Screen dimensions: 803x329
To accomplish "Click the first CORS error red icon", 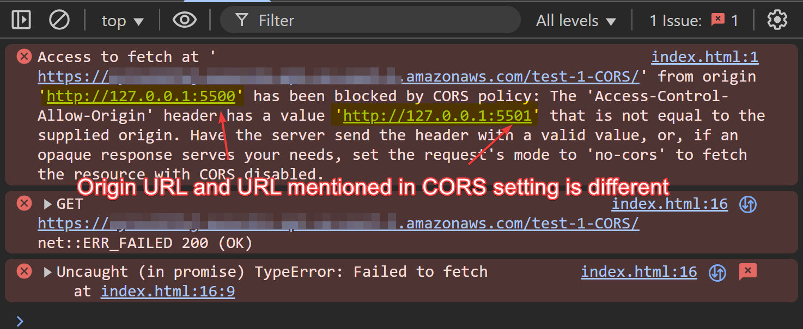I will coord(24,57).
